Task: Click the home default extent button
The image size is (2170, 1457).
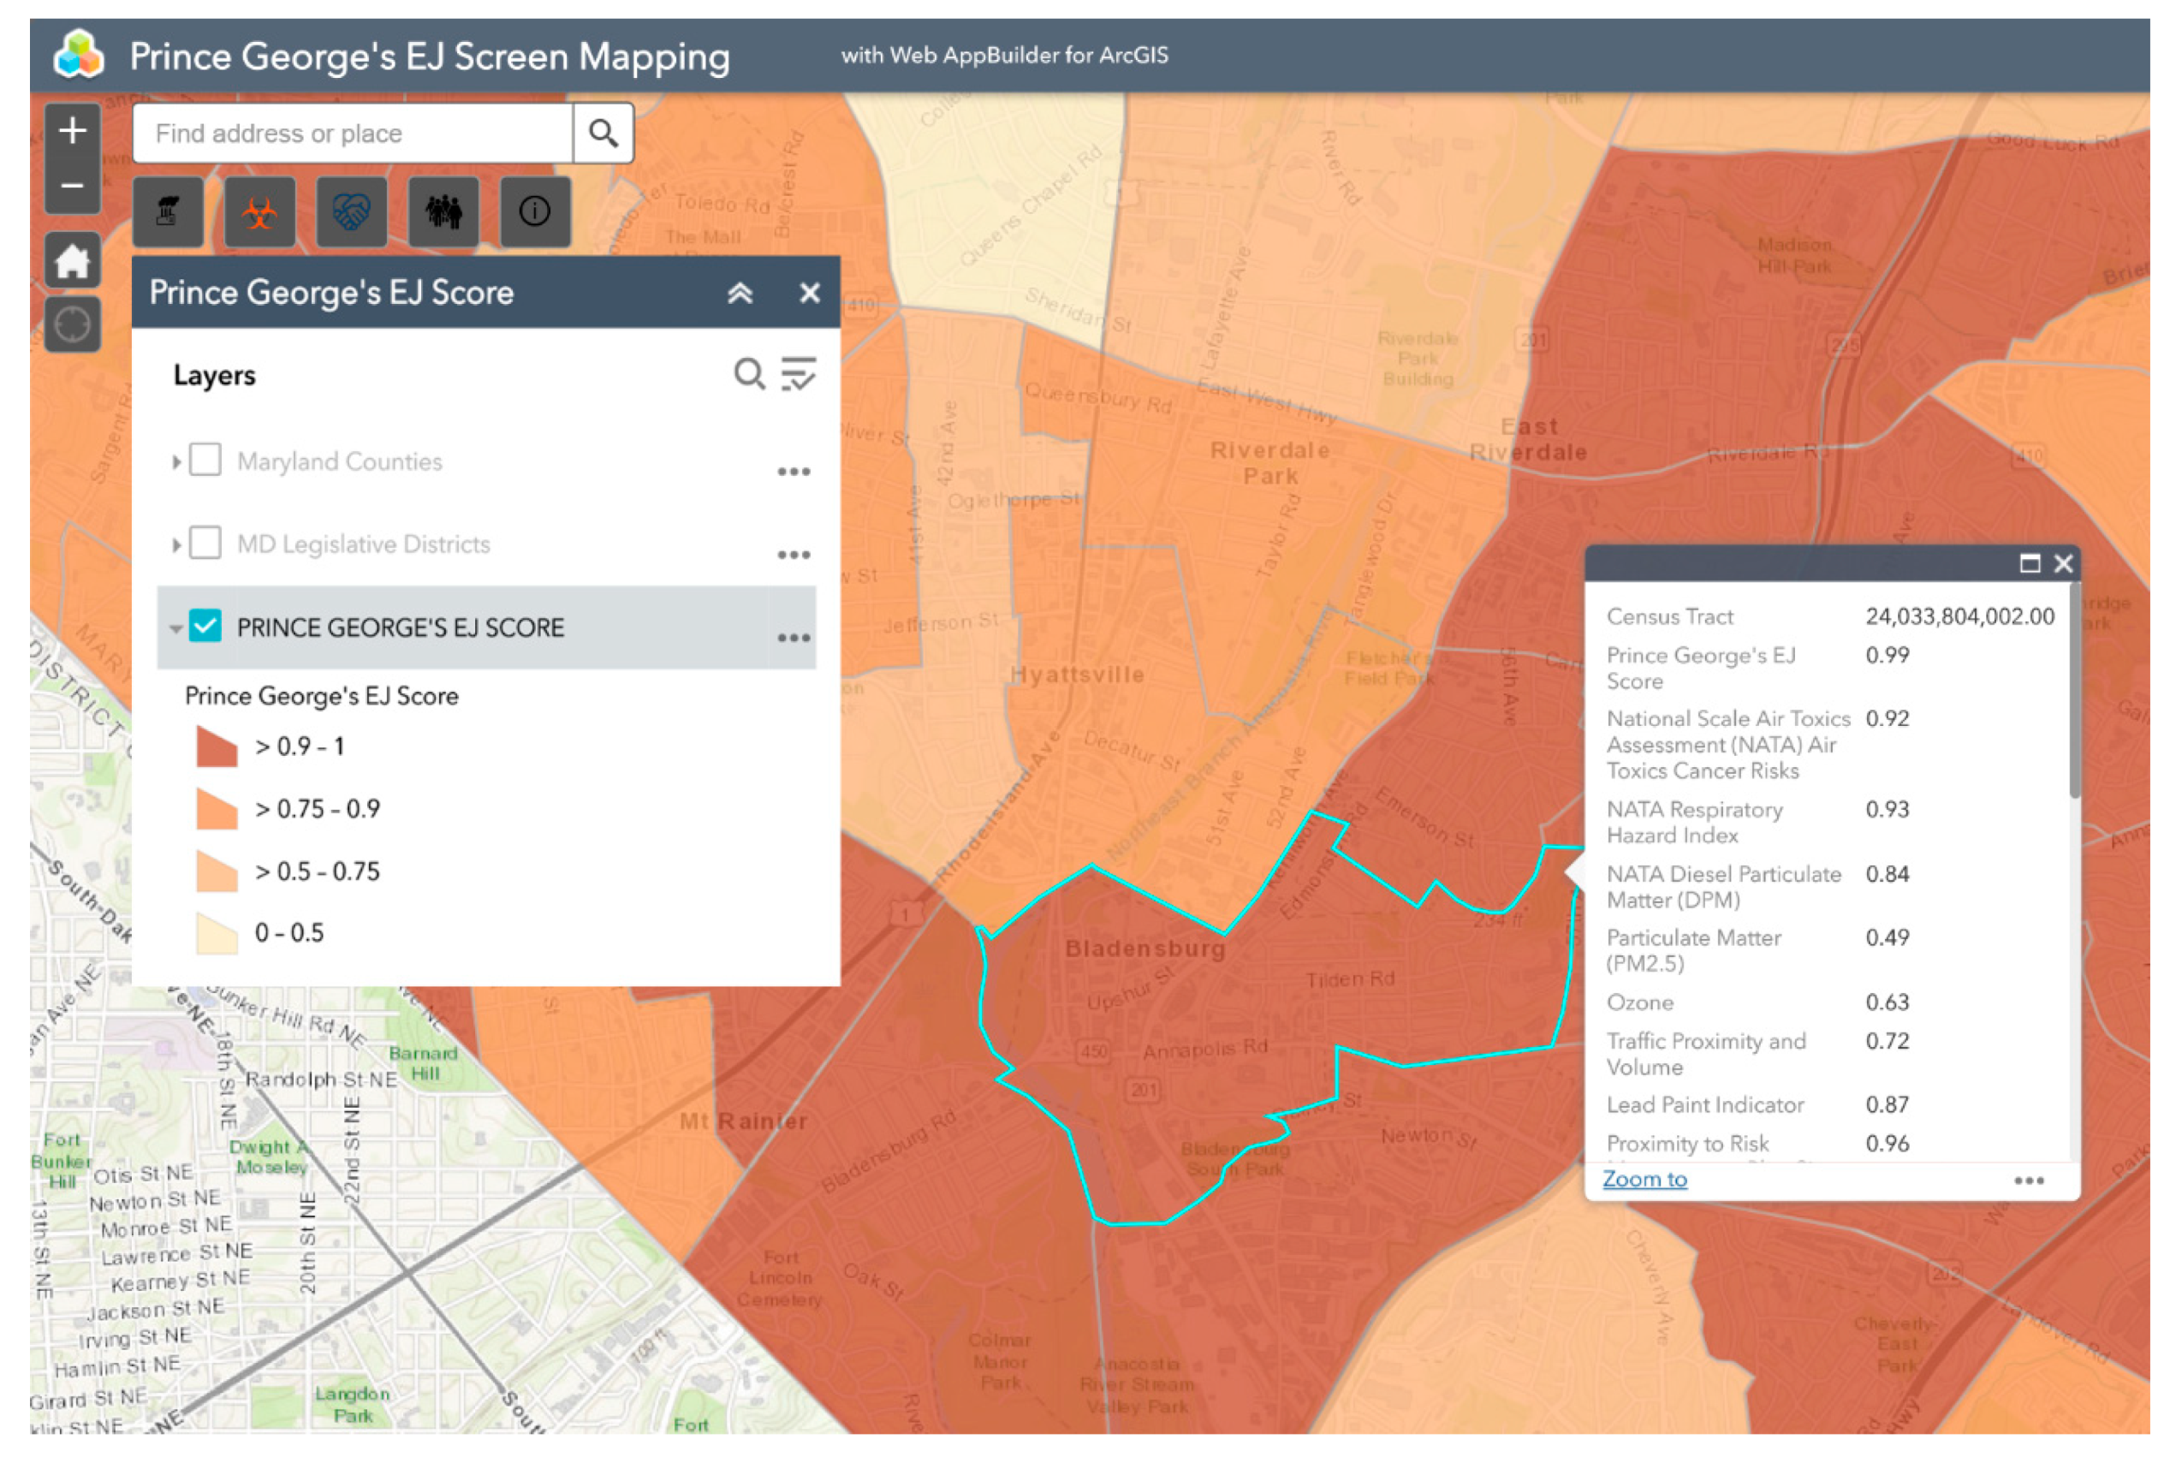Action: coord(73,262)
